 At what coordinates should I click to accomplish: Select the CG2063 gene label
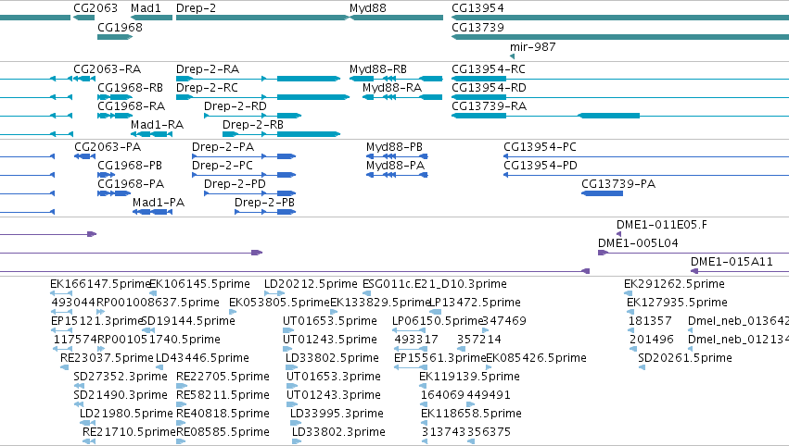[95, 8]
